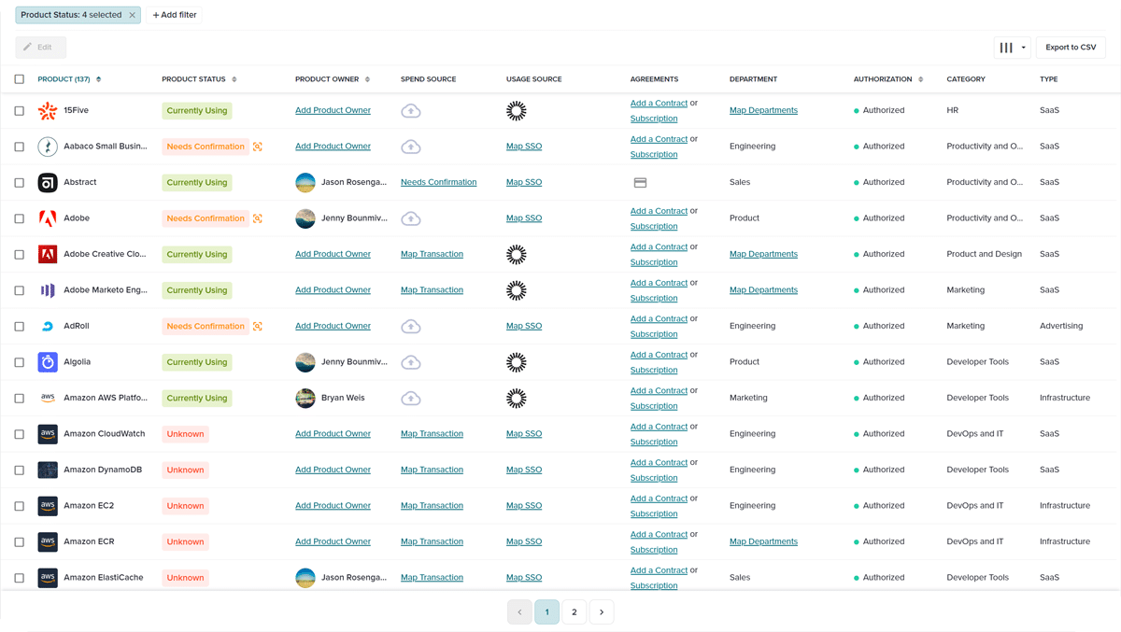Screen dimensions: 1121x632
Task: Click the HR category cell
Action: coord(952,111)
